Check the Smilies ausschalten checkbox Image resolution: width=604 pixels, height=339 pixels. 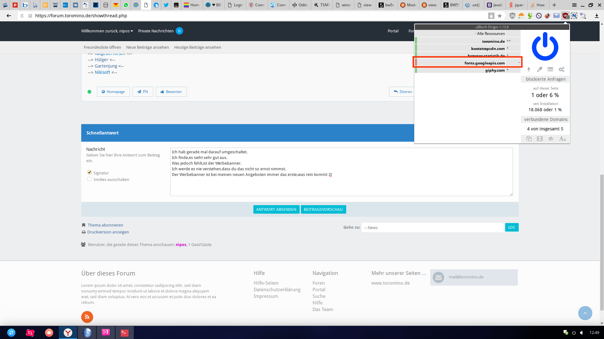[x=90, y=179]
